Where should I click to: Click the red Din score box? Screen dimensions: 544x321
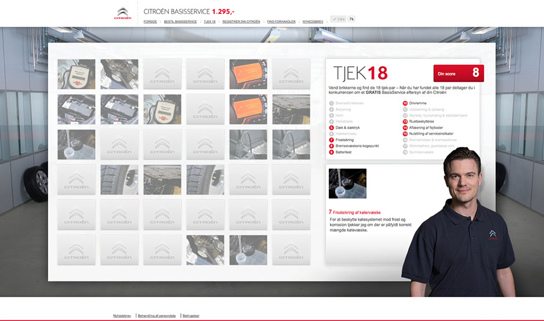click(458, 73)
